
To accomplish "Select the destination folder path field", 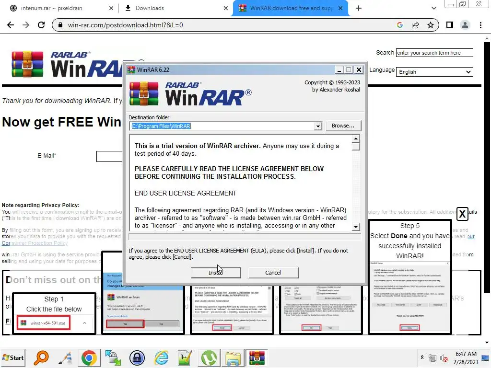I will pyautogui.click(x=222, y=126).
